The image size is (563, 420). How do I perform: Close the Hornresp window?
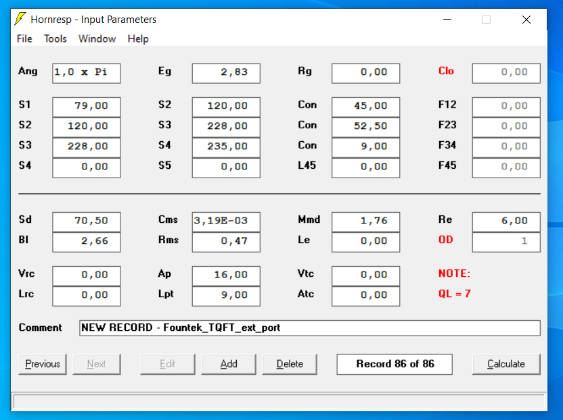pos(526,20)
